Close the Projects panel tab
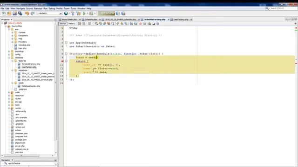The height and width of the screenshot is (167, 298). 11,19
